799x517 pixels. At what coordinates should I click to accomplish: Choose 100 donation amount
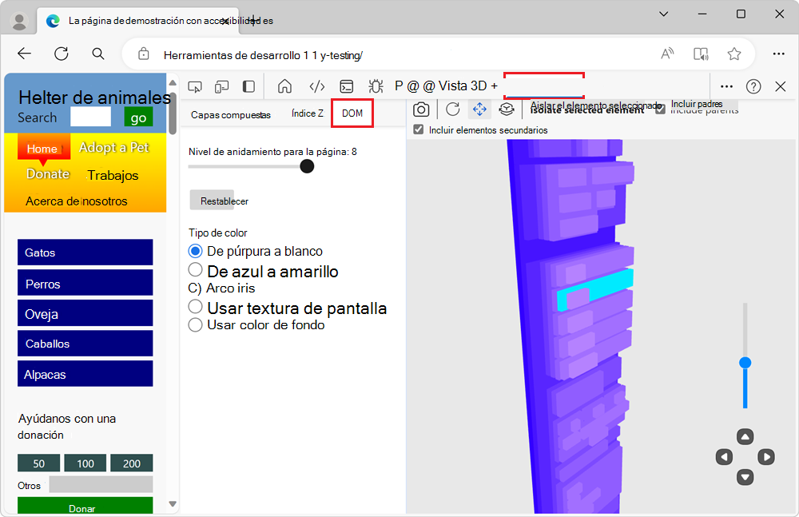click(85, 463)
